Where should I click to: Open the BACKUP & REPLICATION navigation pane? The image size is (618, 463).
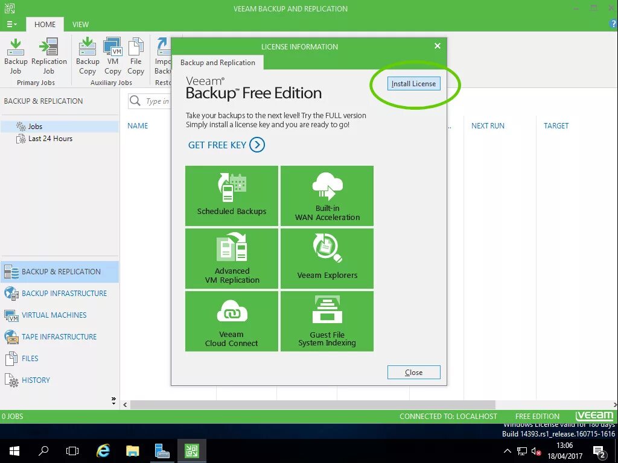[60, 272]
